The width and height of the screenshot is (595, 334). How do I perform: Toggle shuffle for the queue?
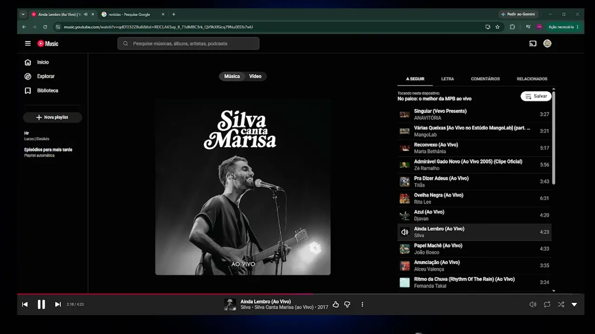(x=561, y=304)
